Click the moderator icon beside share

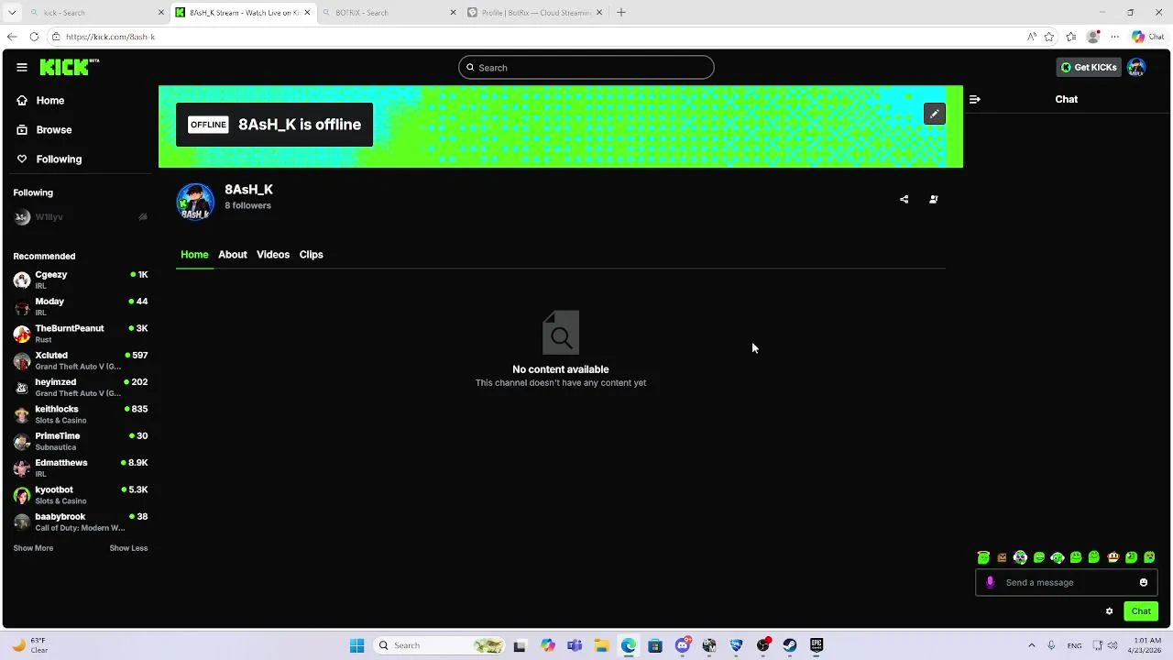[x=934, y=199]
